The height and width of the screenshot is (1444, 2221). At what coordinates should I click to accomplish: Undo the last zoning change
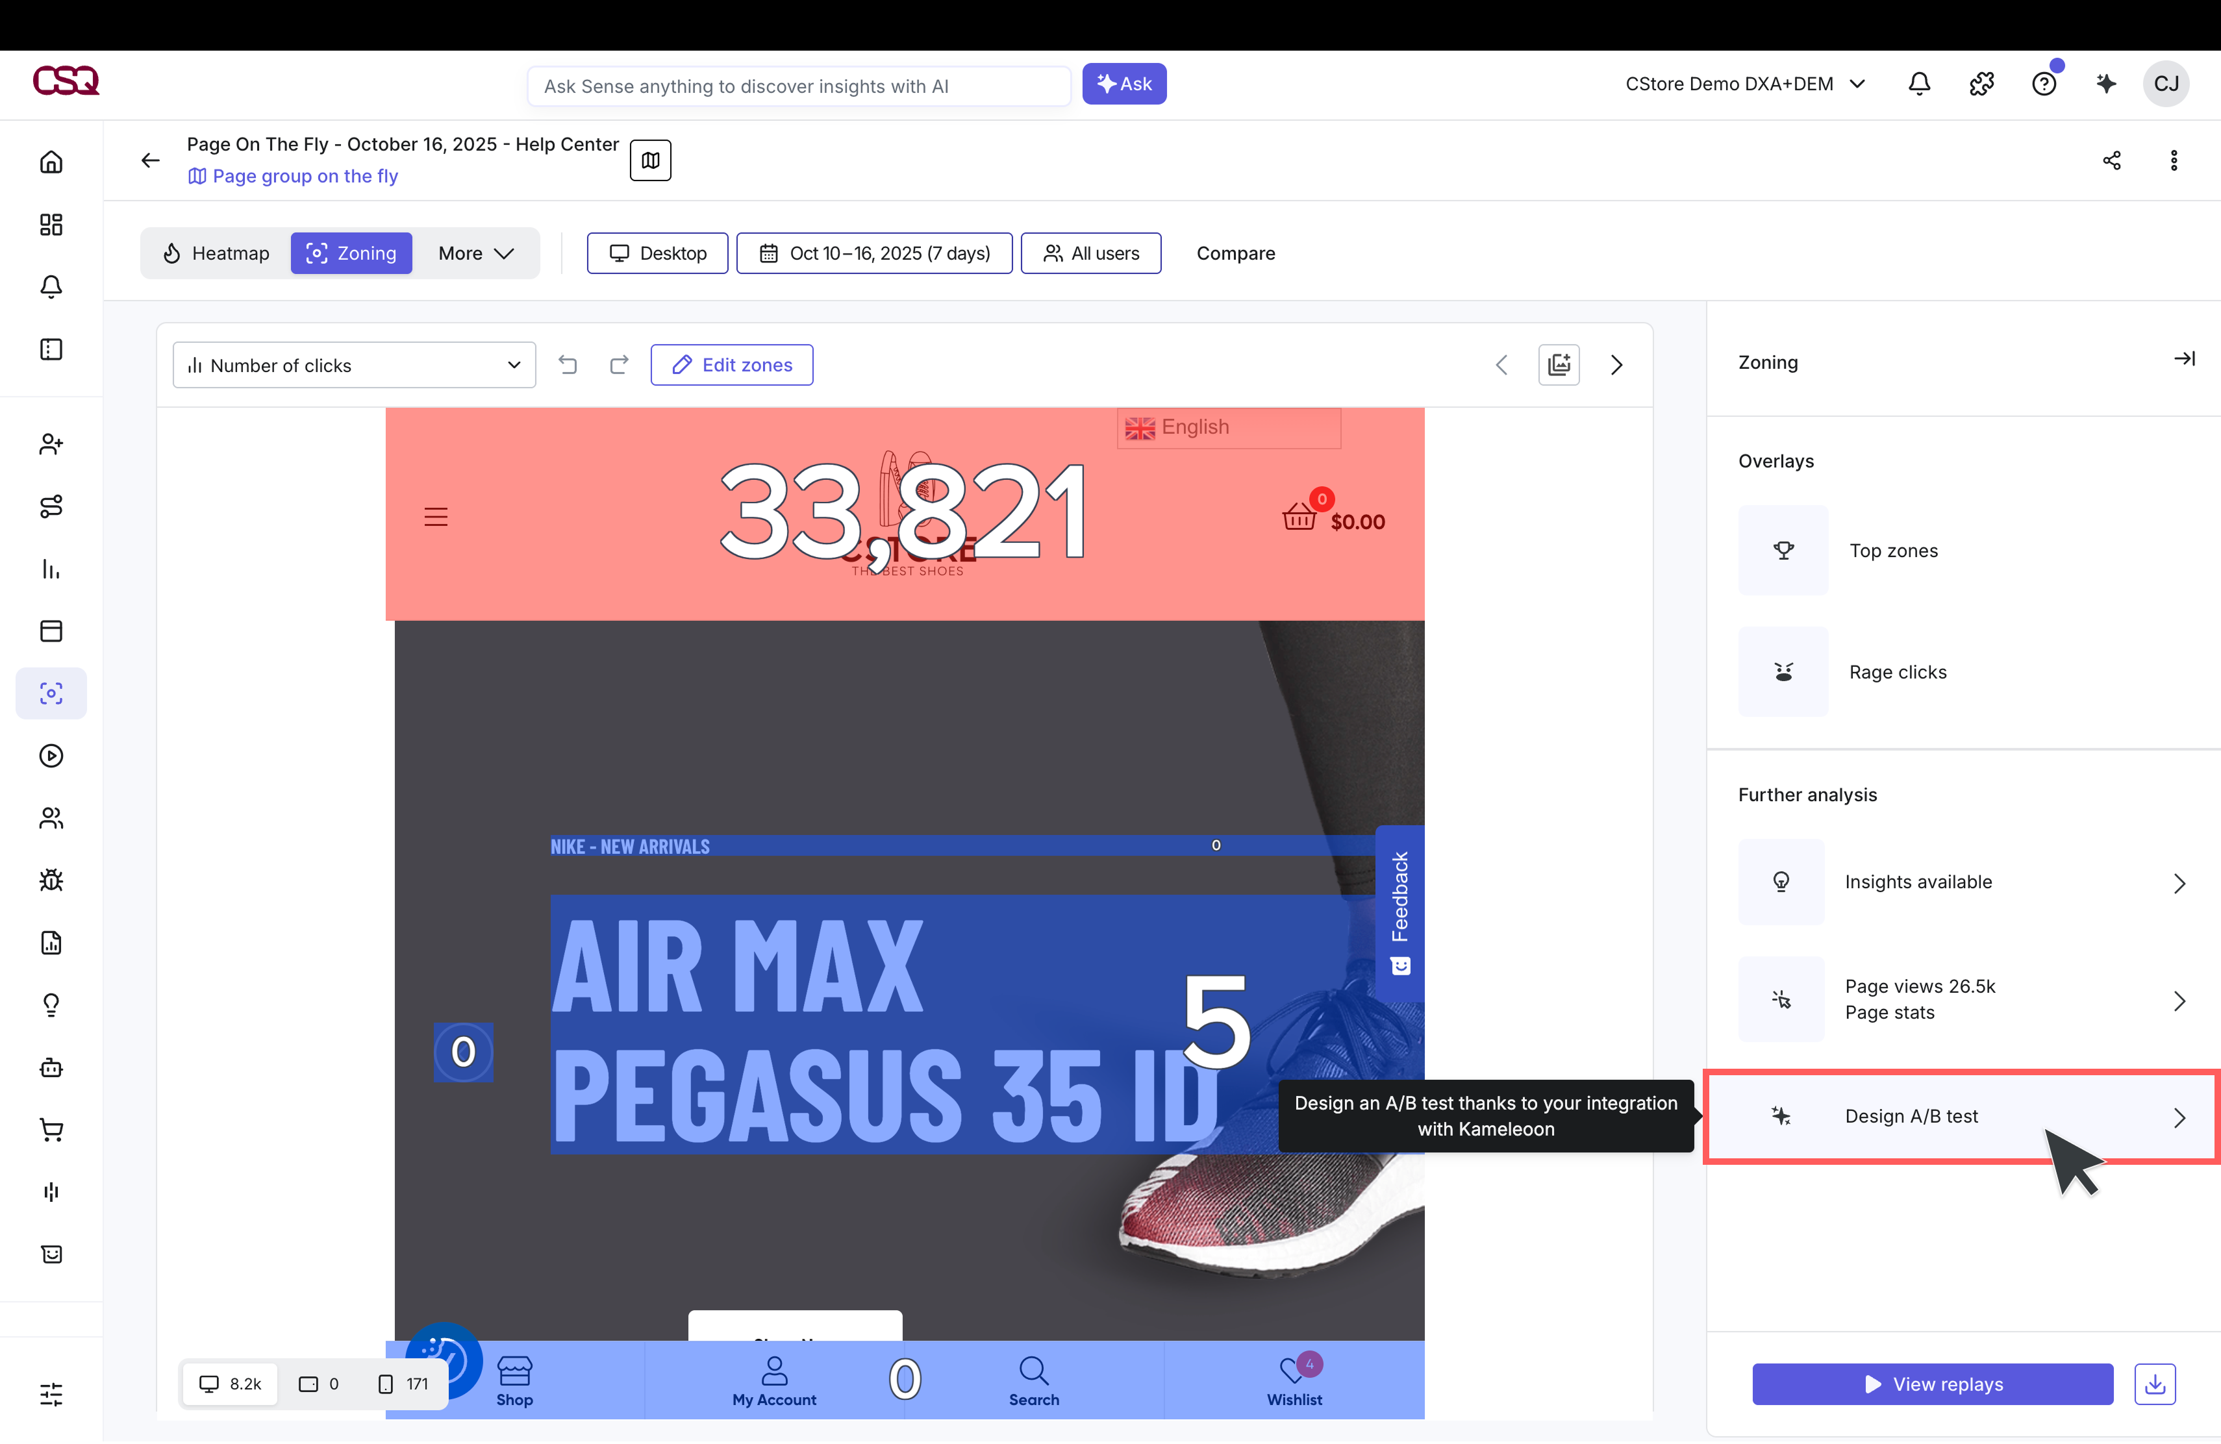[x=568, y=365]
